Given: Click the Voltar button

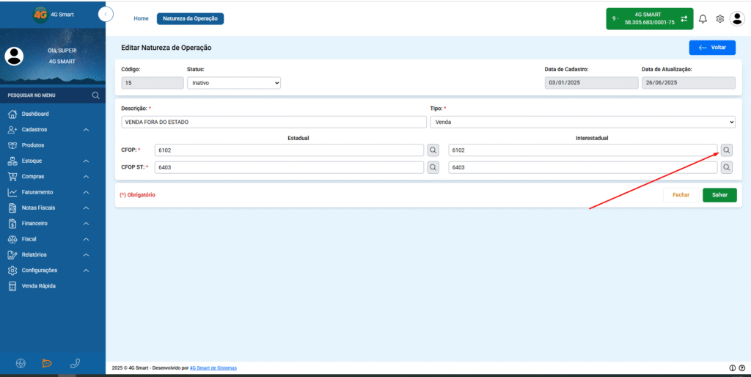Looking at the screenshot, I should (x=712, y=48).
